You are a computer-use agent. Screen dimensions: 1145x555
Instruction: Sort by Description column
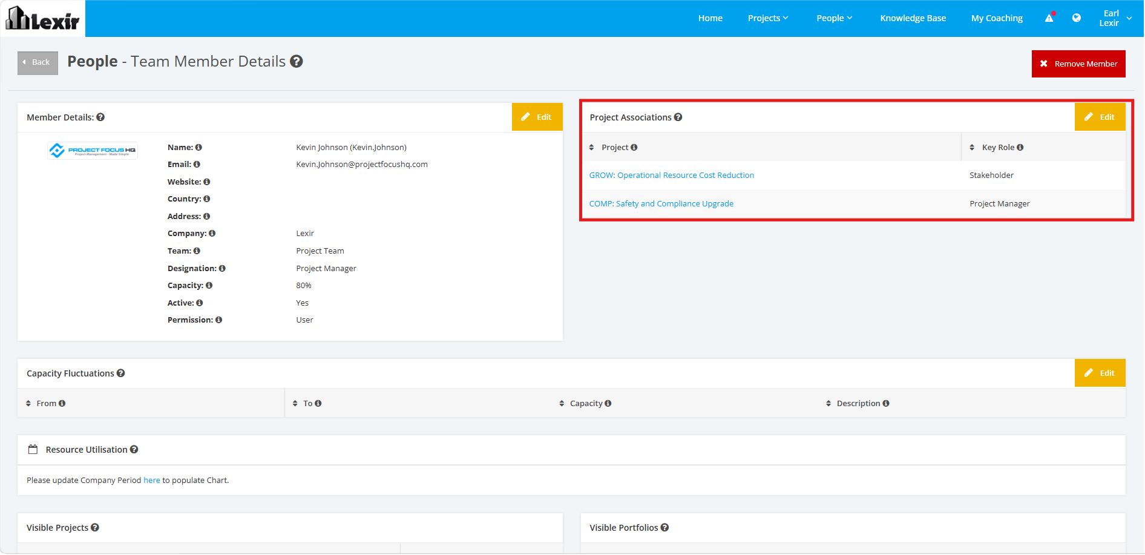click(x=829, y=404)
